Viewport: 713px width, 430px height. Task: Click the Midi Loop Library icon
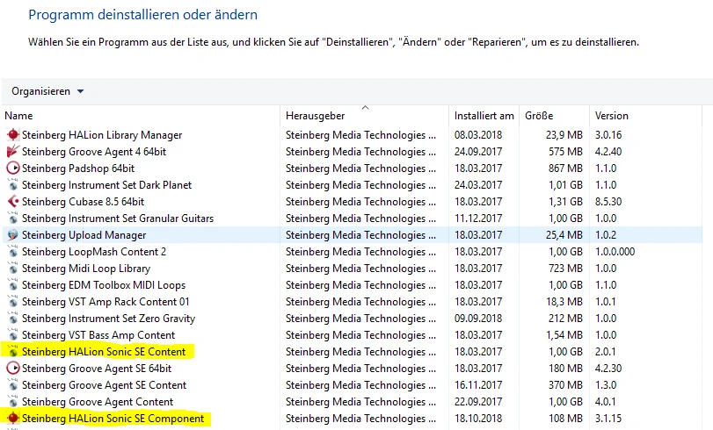(13, 269)
